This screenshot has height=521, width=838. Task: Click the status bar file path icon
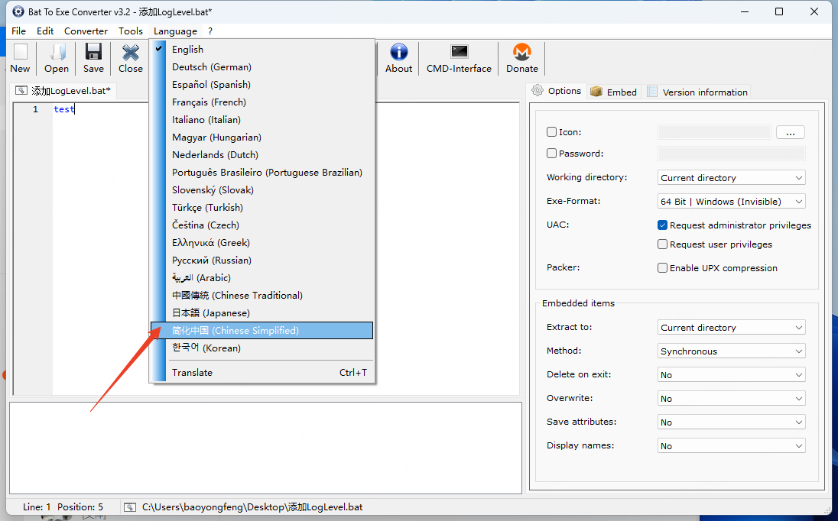tap(130, 507)
